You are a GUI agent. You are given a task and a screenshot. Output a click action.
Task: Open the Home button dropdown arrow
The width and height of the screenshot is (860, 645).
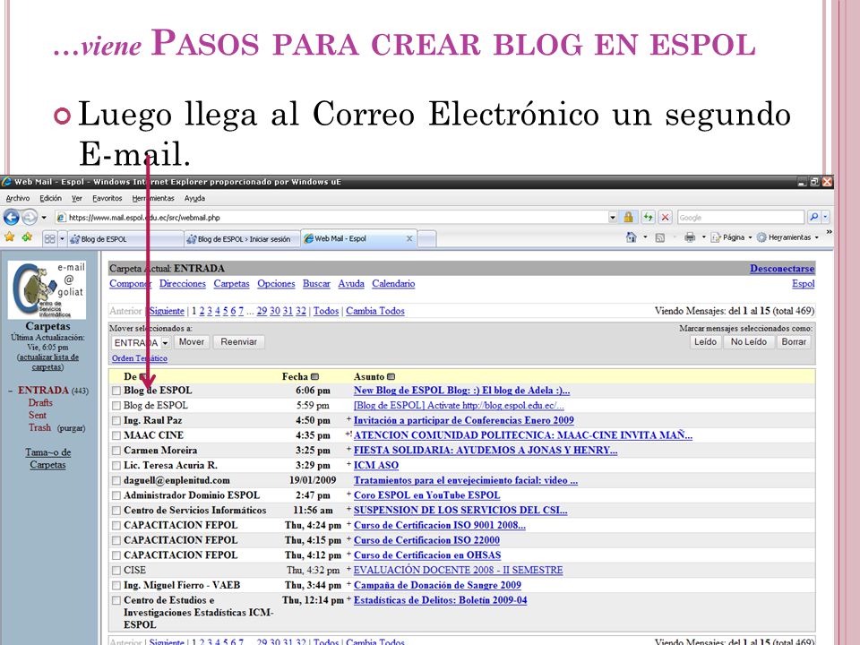tap(645, 237)
